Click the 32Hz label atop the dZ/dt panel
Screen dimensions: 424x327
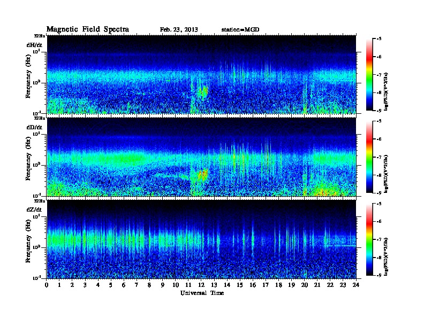(39, 201)
